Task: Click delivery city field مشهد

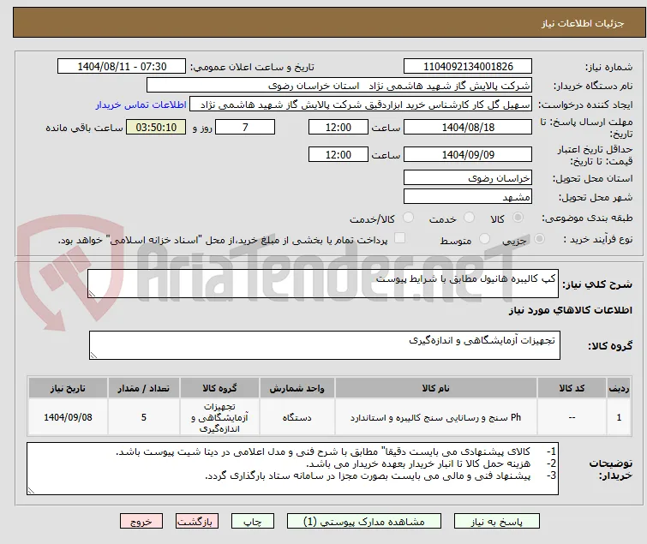Action: tap(468, 197)
